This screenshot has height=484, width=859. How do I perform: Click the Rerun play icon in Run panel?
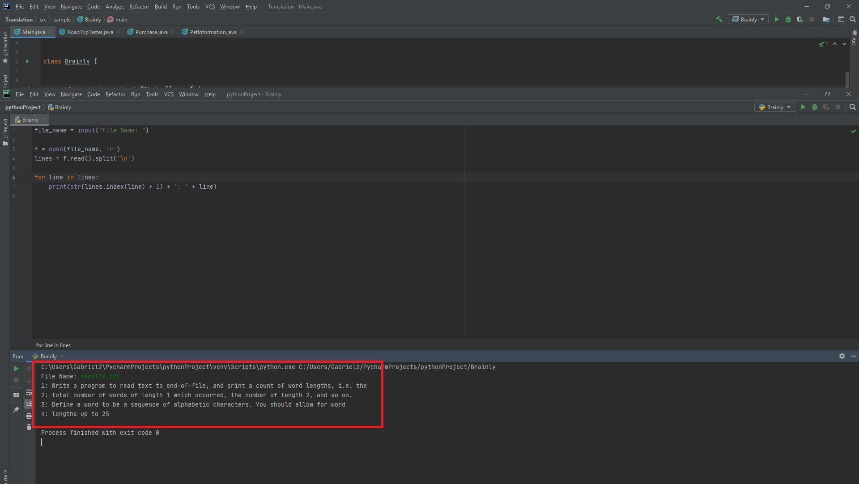tap(16, 369)
